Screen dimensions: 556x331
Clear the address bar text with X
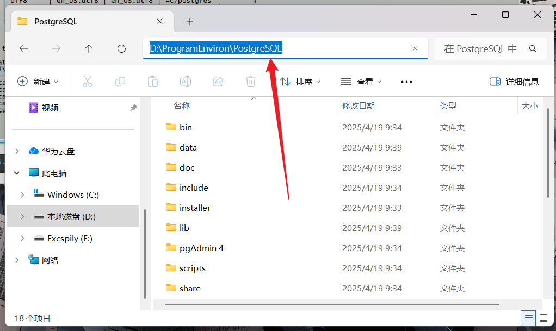415,48
